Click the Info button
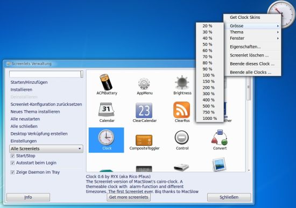 coord(28,197)
